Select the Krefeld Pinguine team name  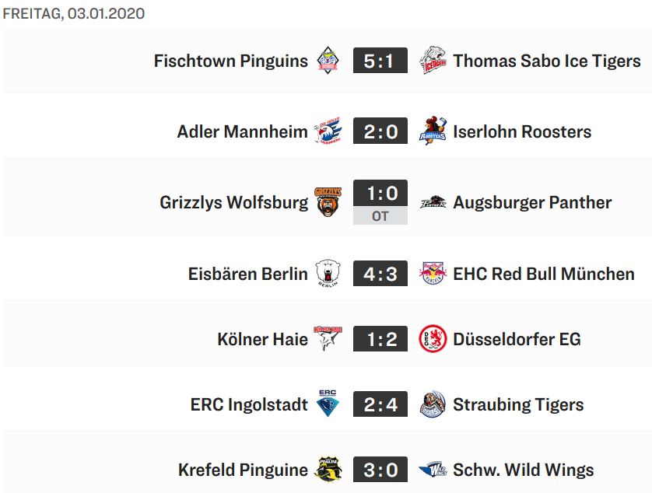coord(243,470)
